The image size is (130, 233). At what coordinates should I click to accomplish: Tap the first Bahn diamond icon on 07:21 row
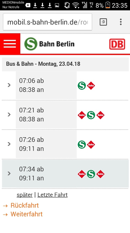pyautogui.click(x=82, y=115)
